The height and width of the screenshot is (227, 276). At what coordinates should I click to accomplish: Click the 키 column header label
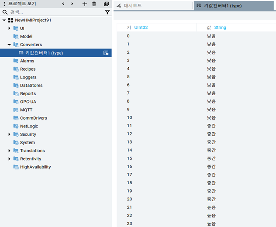[129, 28]
